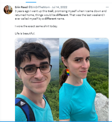Screen dimensions: 112x122
Task: Click the eyeglasses in the left photo
Action: pos(35,69)
